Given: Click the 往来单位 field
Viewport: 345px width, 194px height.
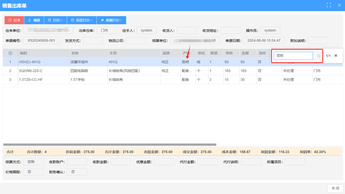Looking at the screenshot, I should (49, 30).
